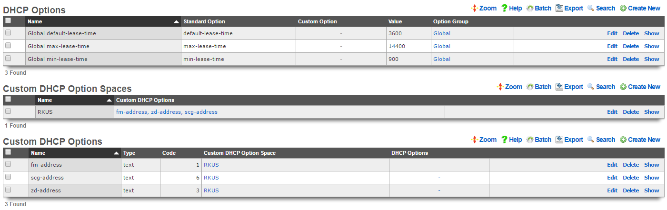
Task: Click Export icon for Custom DHCP Option Spaces
Action: point(559,87)
